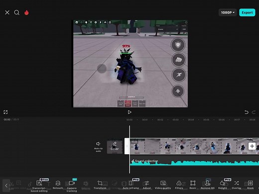Open the Basic tool
This screenshot has width=259, height=194.
[x=193, y=185]
